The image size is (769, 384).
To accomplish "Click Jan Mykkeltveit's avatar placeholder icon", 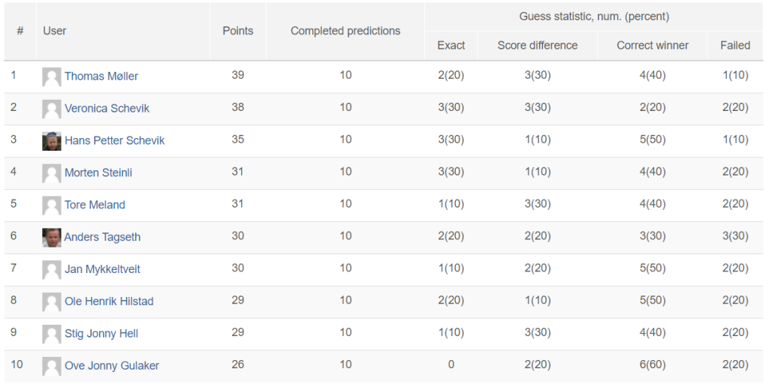I will coord(52,270).
